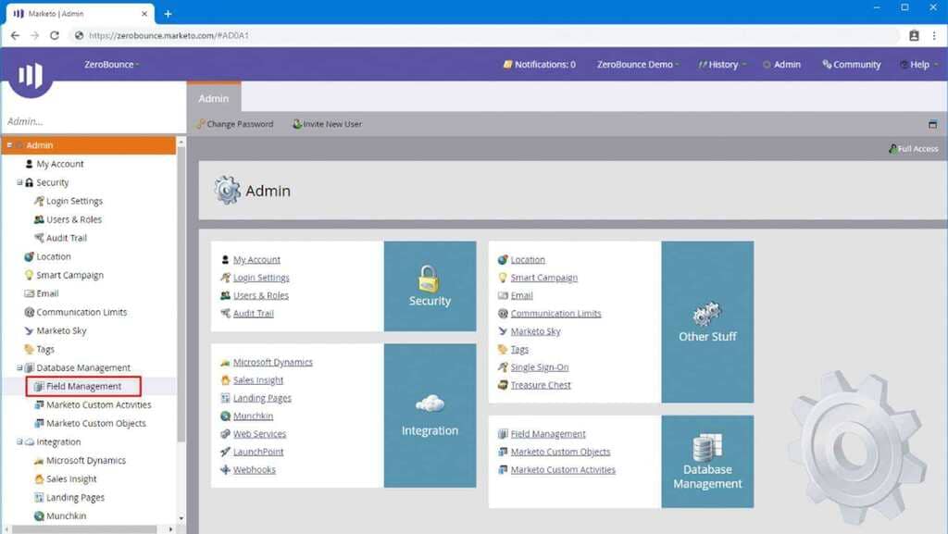Open the Microsoft Dynamics link in the Integration card
The height and width of the screenshot is (534, 948).
pos(273,363)
